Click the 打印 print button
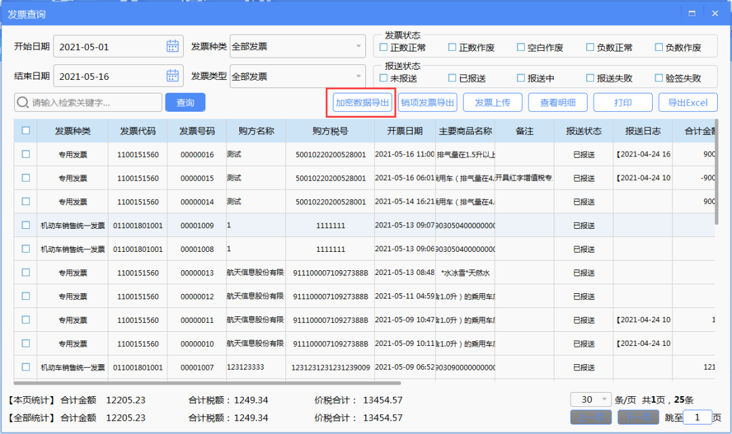 pos(622,102)
